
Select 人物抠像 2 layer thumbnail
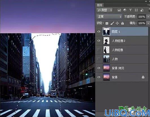point(106,41)
